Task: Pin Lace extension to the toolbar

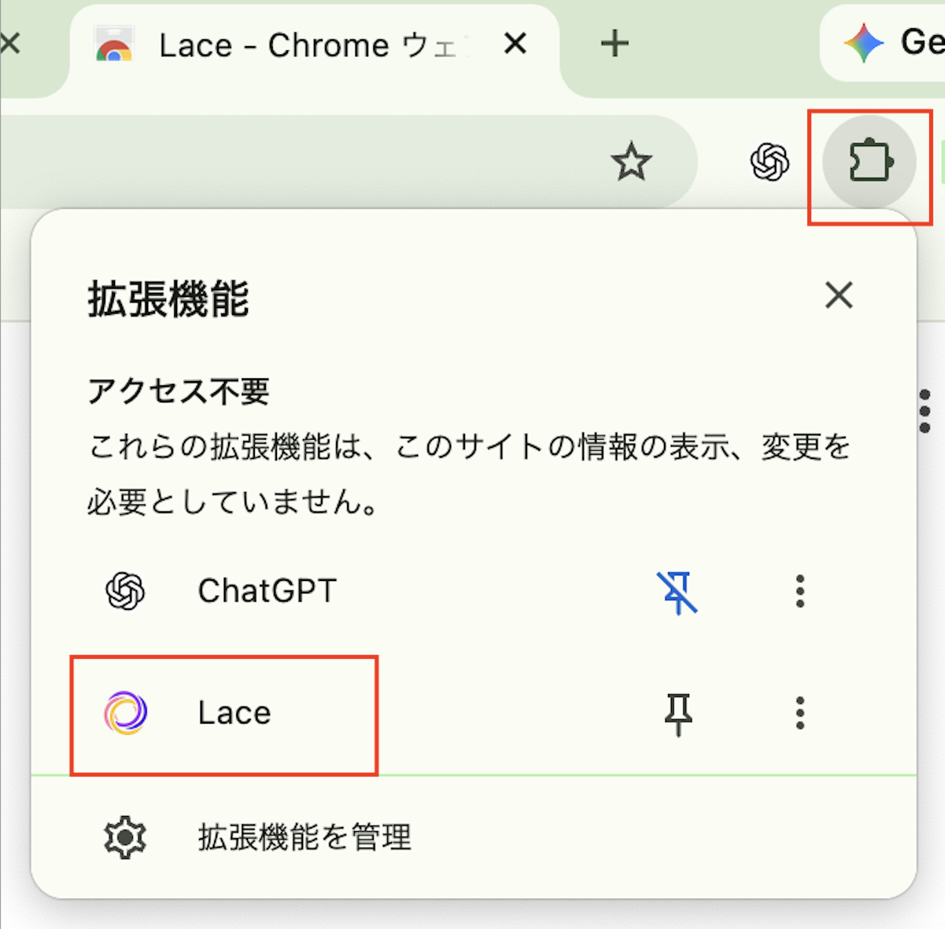Action: pyautogui.click(x=678, y=714)
